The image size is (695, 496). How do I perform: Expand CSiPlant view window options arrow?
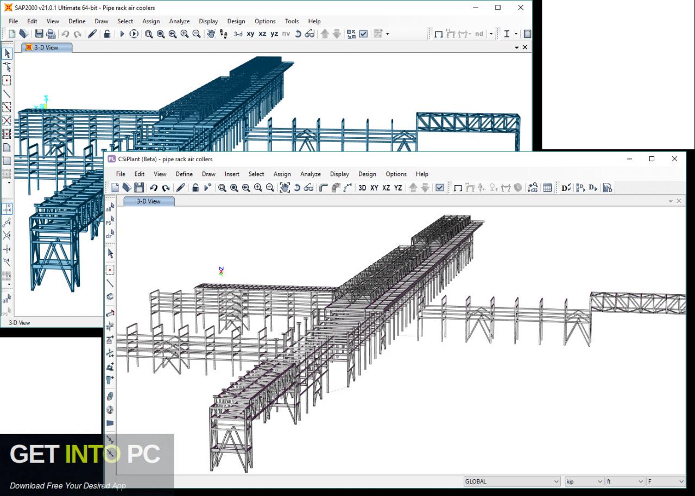click(670, 201)
